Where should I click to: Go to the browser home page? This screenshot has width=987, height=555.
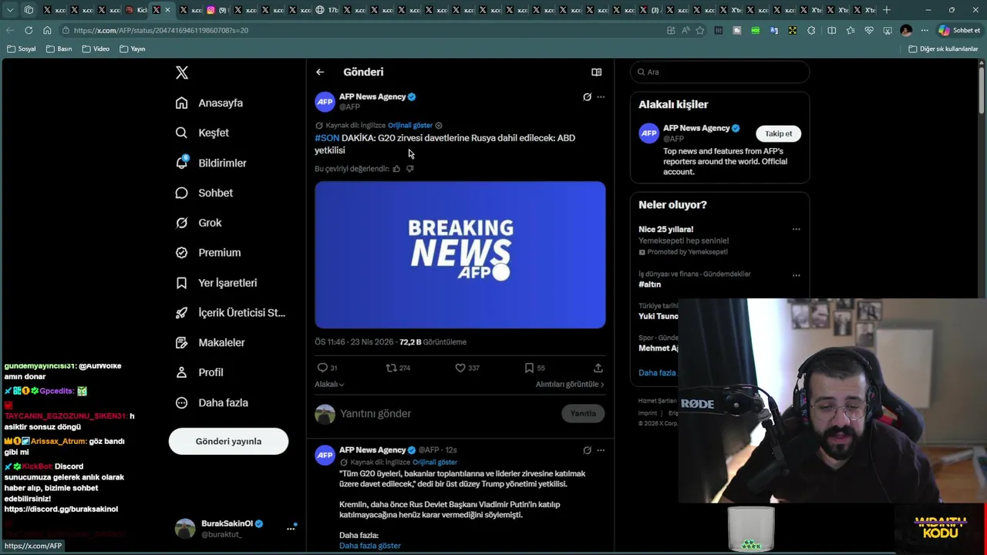click(47, 30)
